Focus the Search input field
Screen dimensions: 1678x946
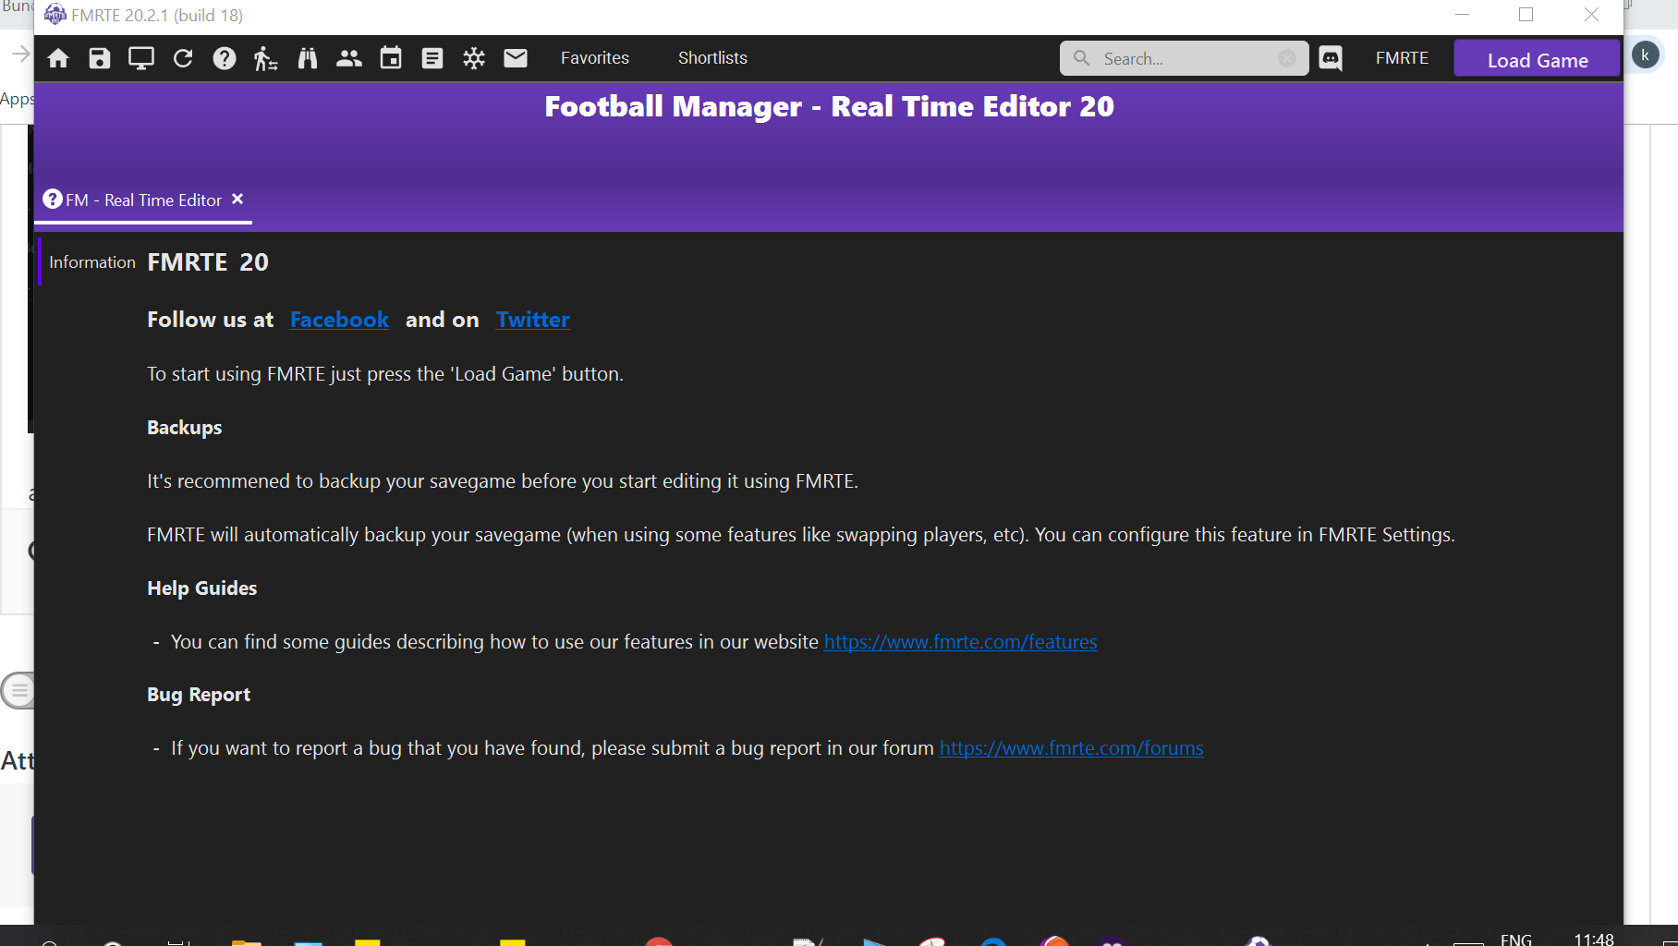[x=1186, y=58]
